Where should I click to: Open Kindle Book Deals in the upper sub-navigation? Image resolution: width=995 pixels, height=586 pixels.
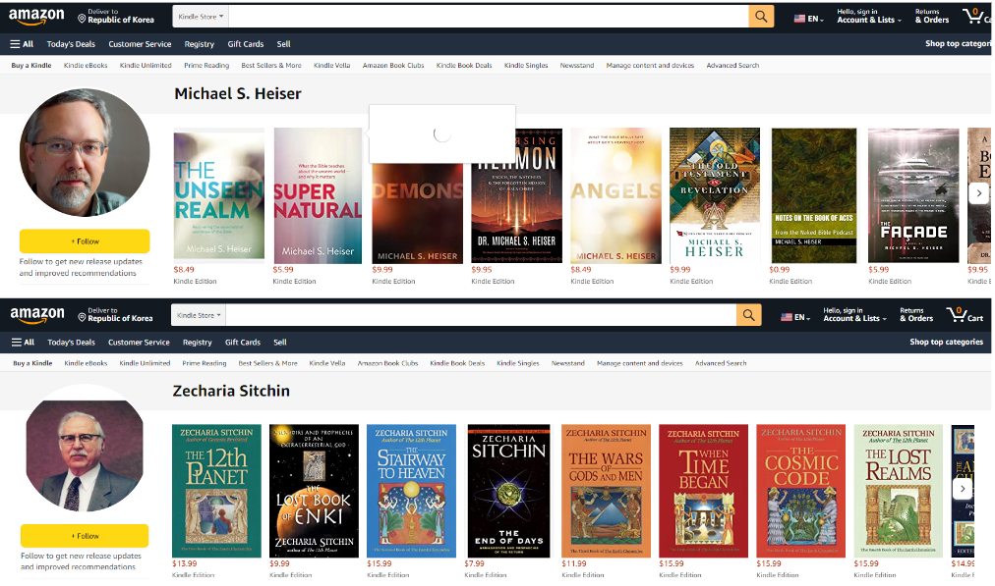coord(464,65)
